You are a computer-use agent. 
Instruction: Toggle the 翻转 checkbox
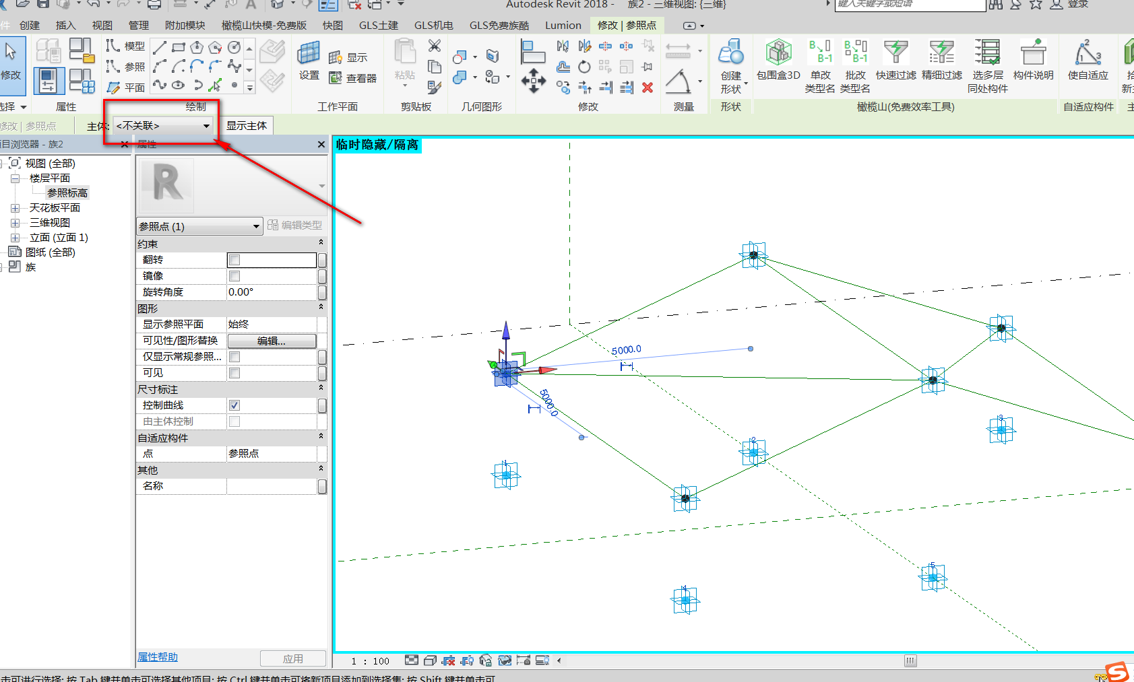(234, 260)
